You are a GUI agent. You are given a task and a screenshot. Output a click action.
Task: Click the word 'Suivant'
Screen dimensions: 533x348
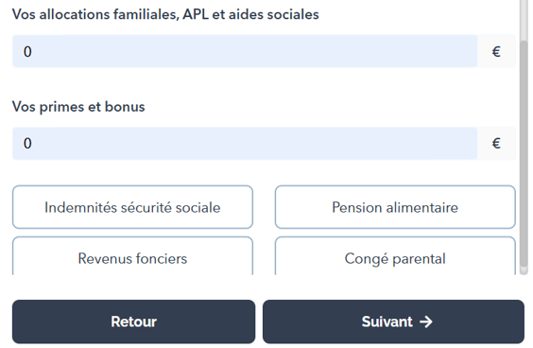click(x=387, y=322)
